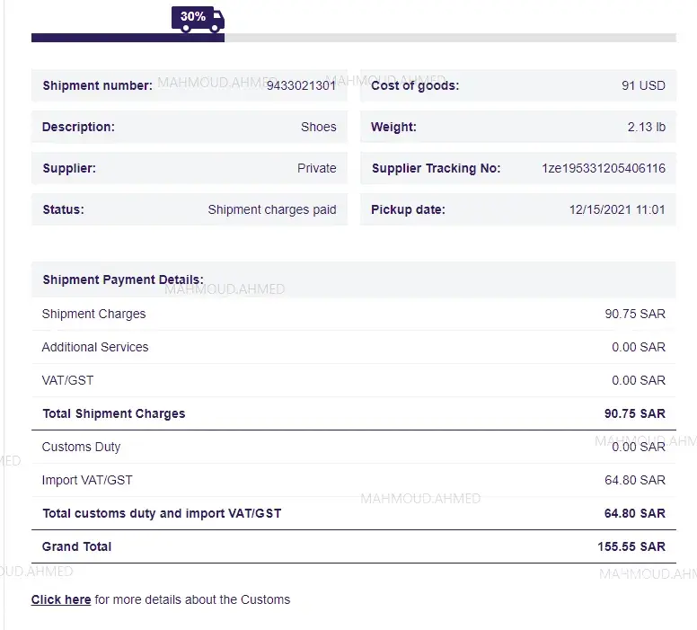Image resolution: width=697 pixels, height=630 pixels.
Task: Click the Grand Total row label
Action: click(77, 546)
